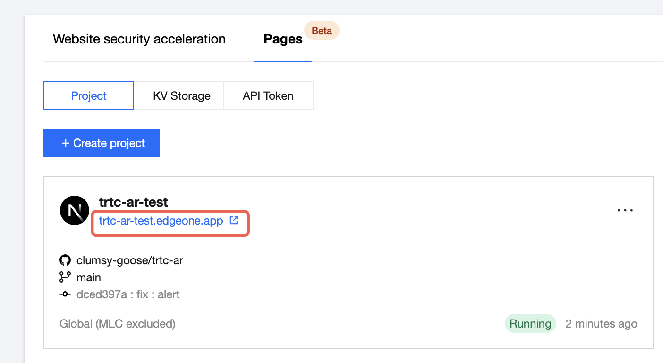Click the Beta badge on Pages
This screenshot has height=363, width=663.
coord(322,31)
